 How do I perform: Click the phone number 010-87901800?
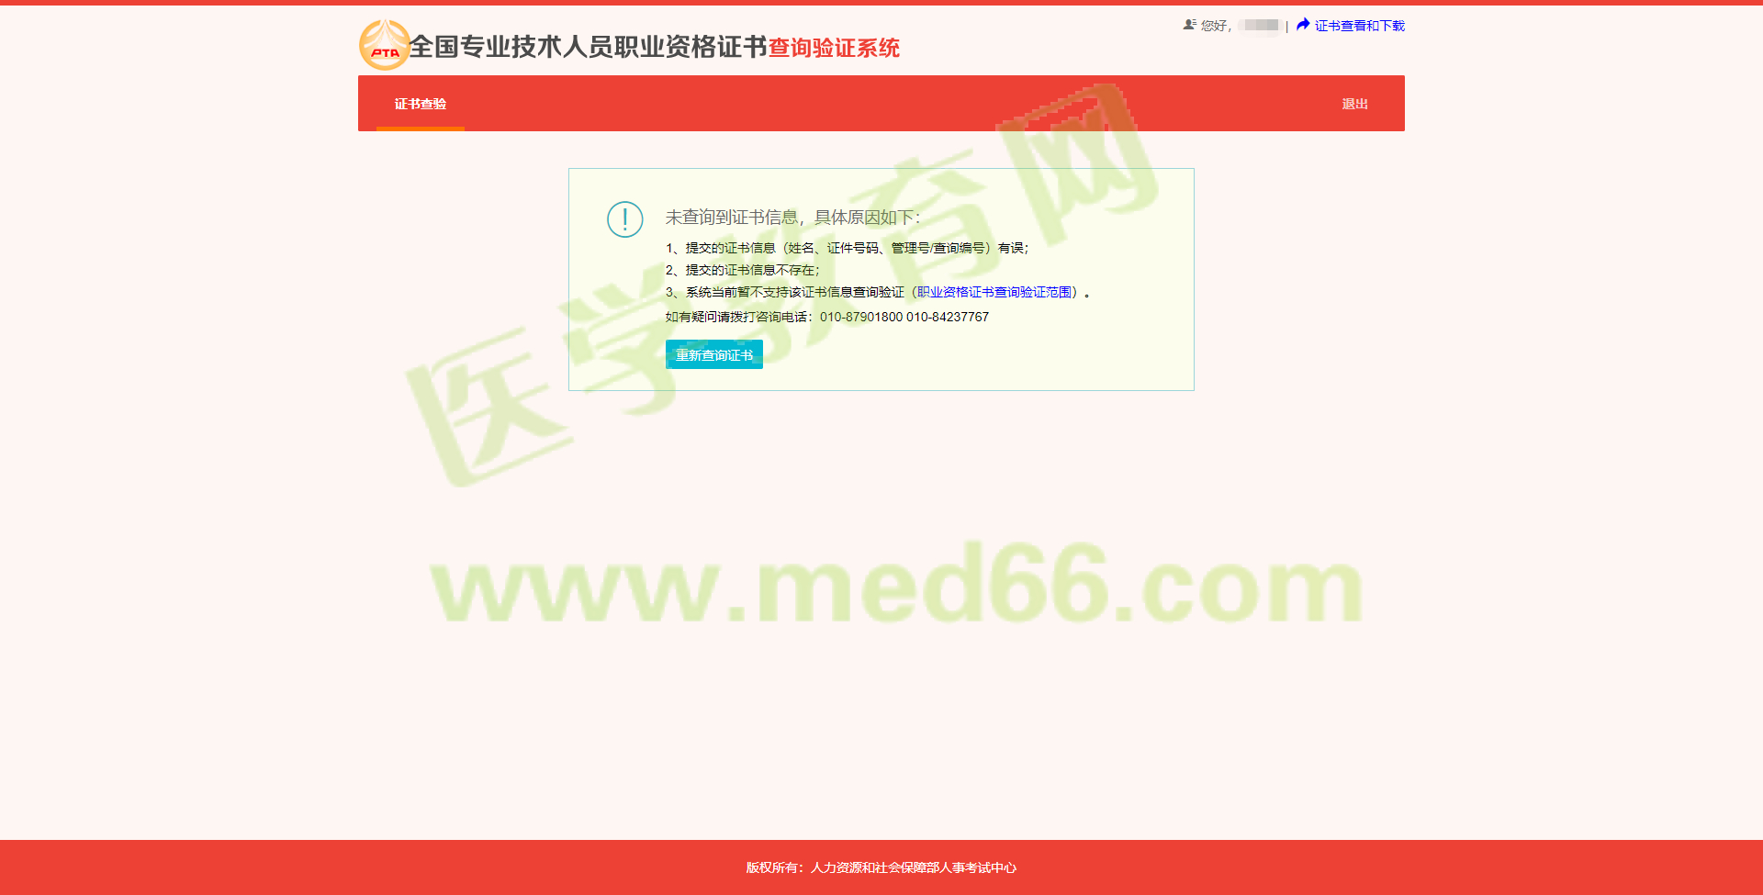tap(861, 316)
